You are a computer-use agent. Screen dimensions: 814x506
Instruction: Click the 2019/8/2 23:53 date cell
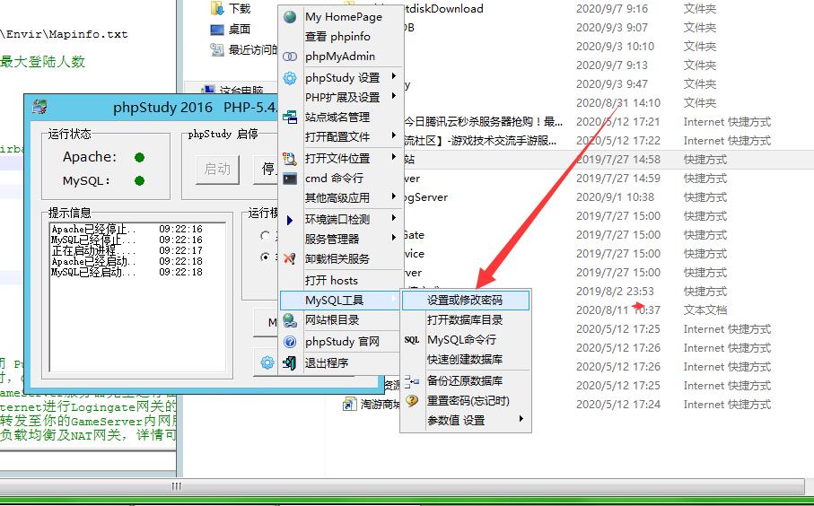coord(615,292)
